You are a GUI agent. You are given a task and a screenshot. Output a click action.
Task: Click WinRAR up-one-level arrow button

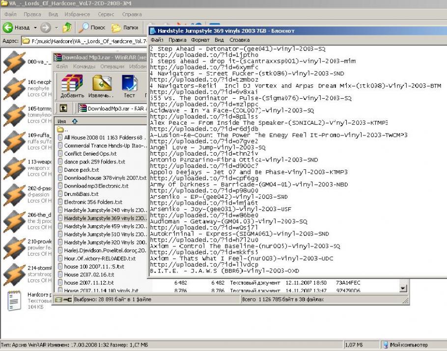pos(63,108)
